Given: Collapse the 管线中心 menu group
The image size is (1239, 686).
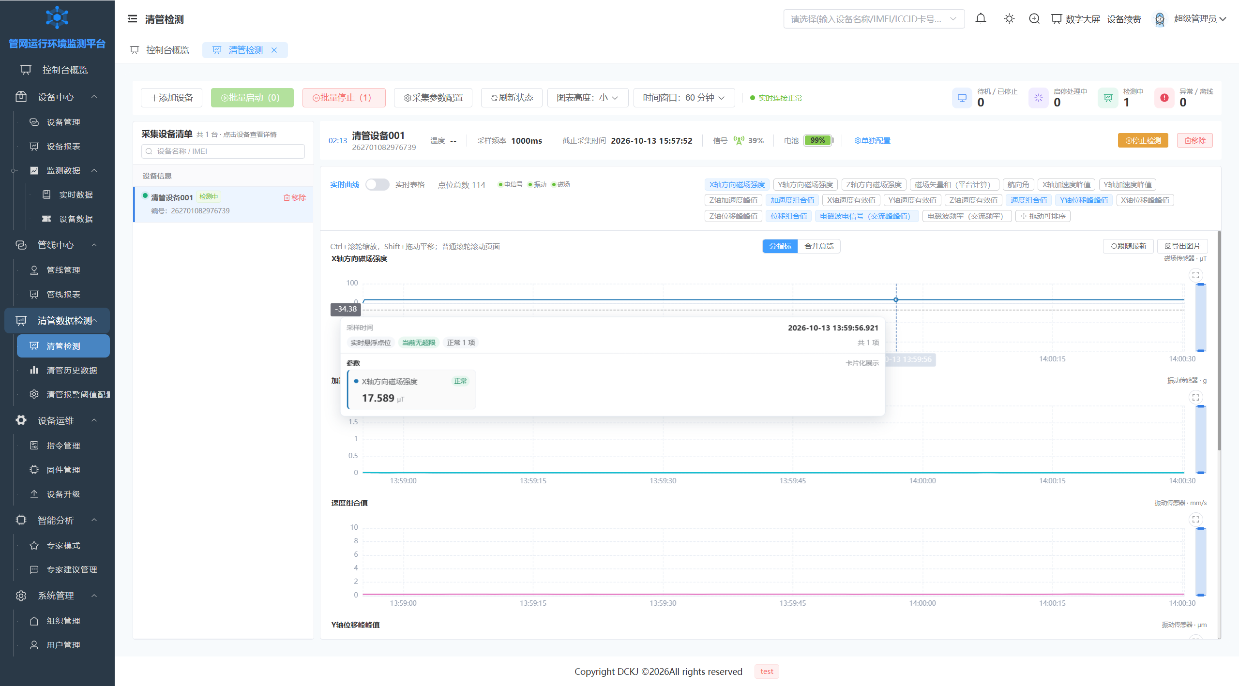Looking at the screenshot, I should (x=57, y=245).
